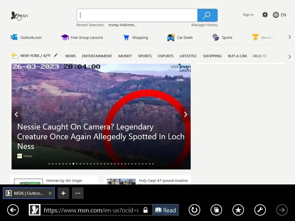Click the Herman comic thumbnail
295x221 pixels.
point(29,182)
